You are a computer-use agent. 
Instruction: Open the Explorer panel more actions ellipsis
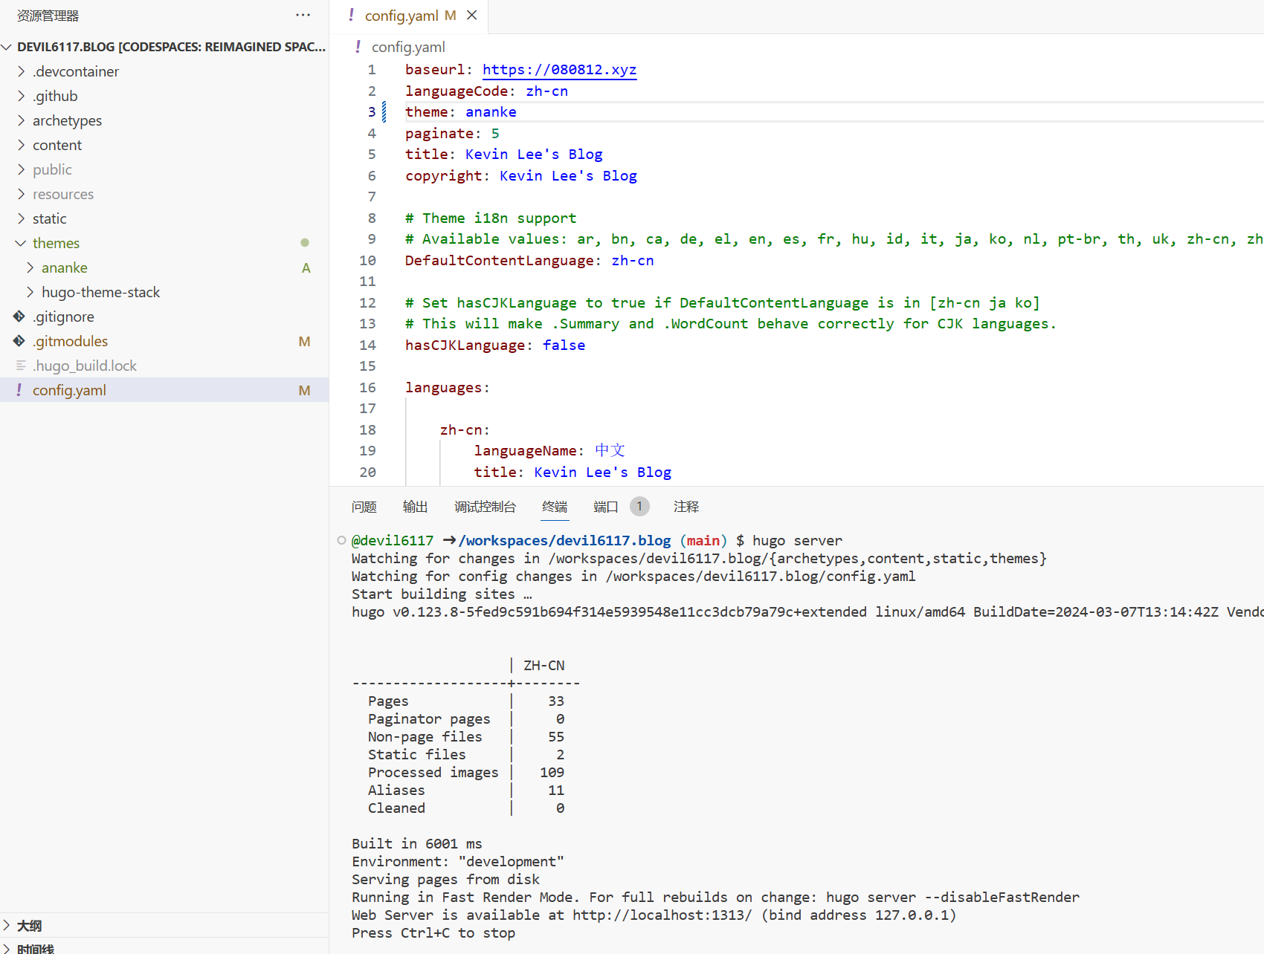[303, 15]
